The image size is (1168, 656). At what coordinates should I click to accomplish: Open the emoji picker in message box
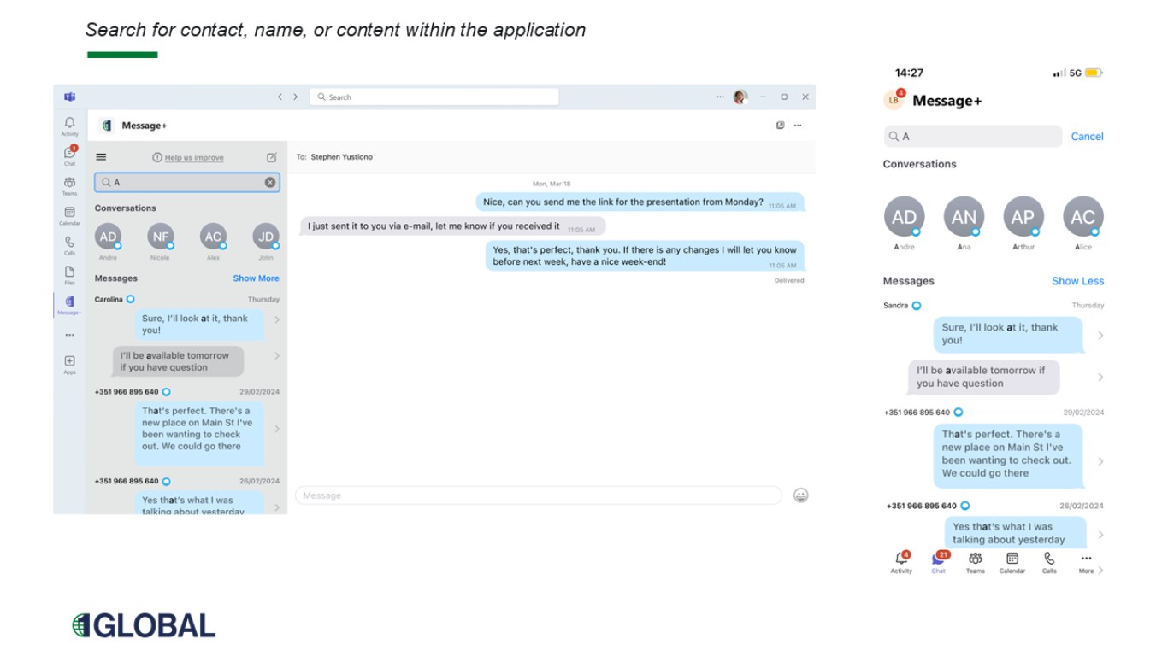click(x=800, y=495)
